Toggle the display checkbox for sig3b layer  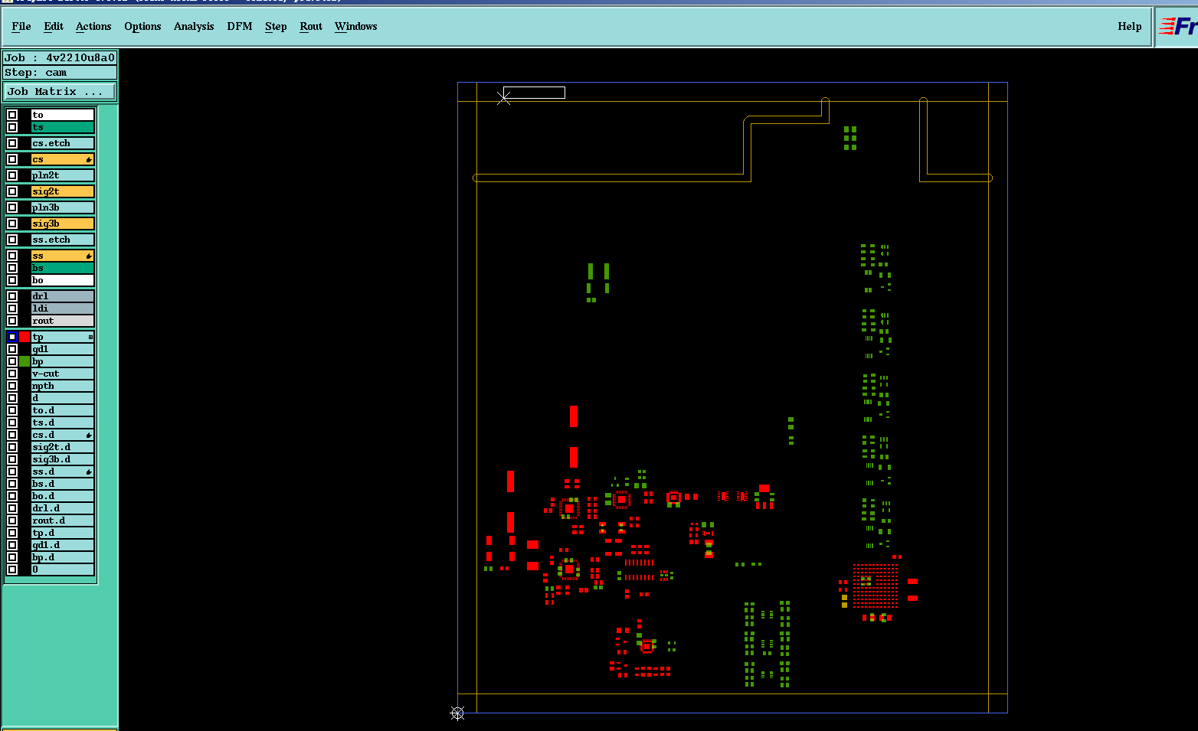click(x=12, y=224)
